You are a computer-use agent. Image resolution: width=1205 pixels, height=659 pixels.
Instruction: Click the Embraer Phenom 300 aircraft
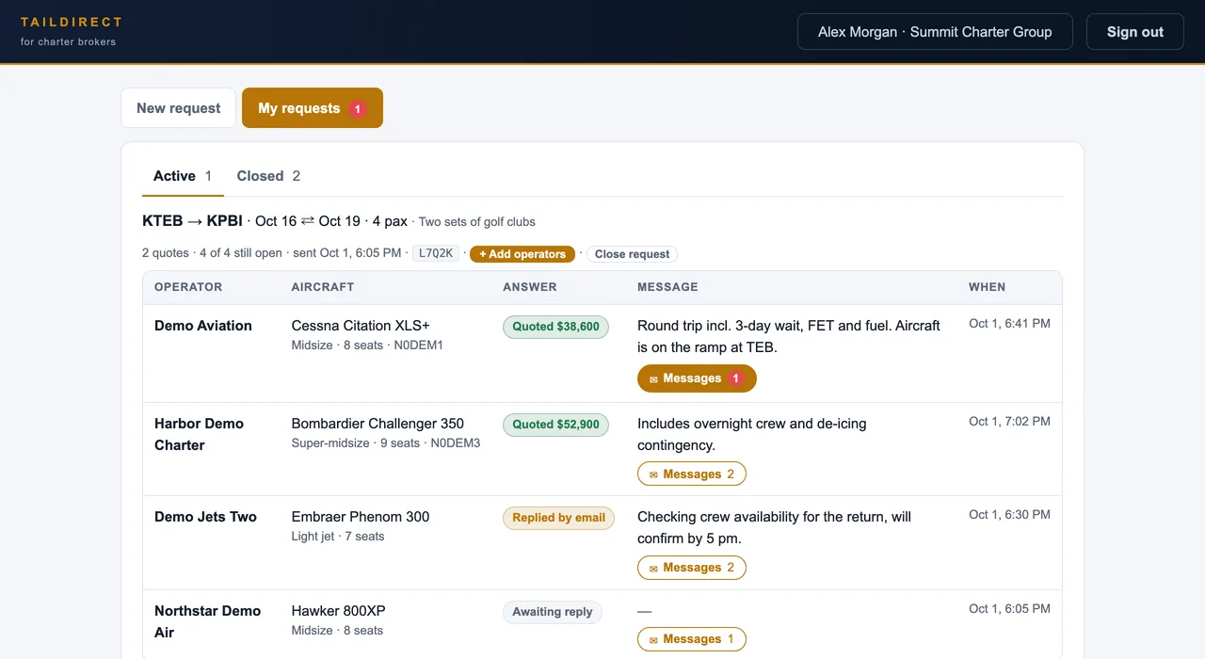pos(361,517)
